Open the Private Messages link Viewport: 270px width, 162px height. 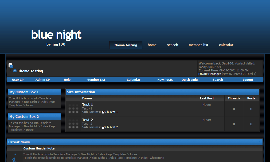210,74
